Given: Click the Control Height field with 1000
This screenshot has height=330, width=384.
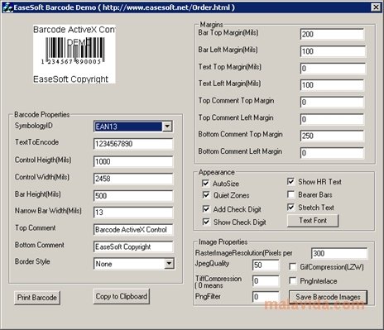Looking at the screenshot, I should tap(133, 161).
